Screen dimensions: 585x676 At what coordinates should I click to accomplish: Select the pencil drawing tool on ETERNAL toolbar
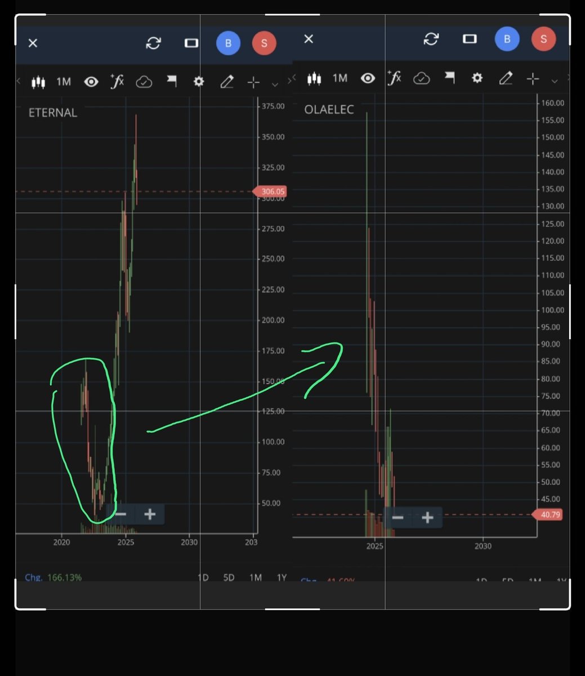[x=226, y=82]
